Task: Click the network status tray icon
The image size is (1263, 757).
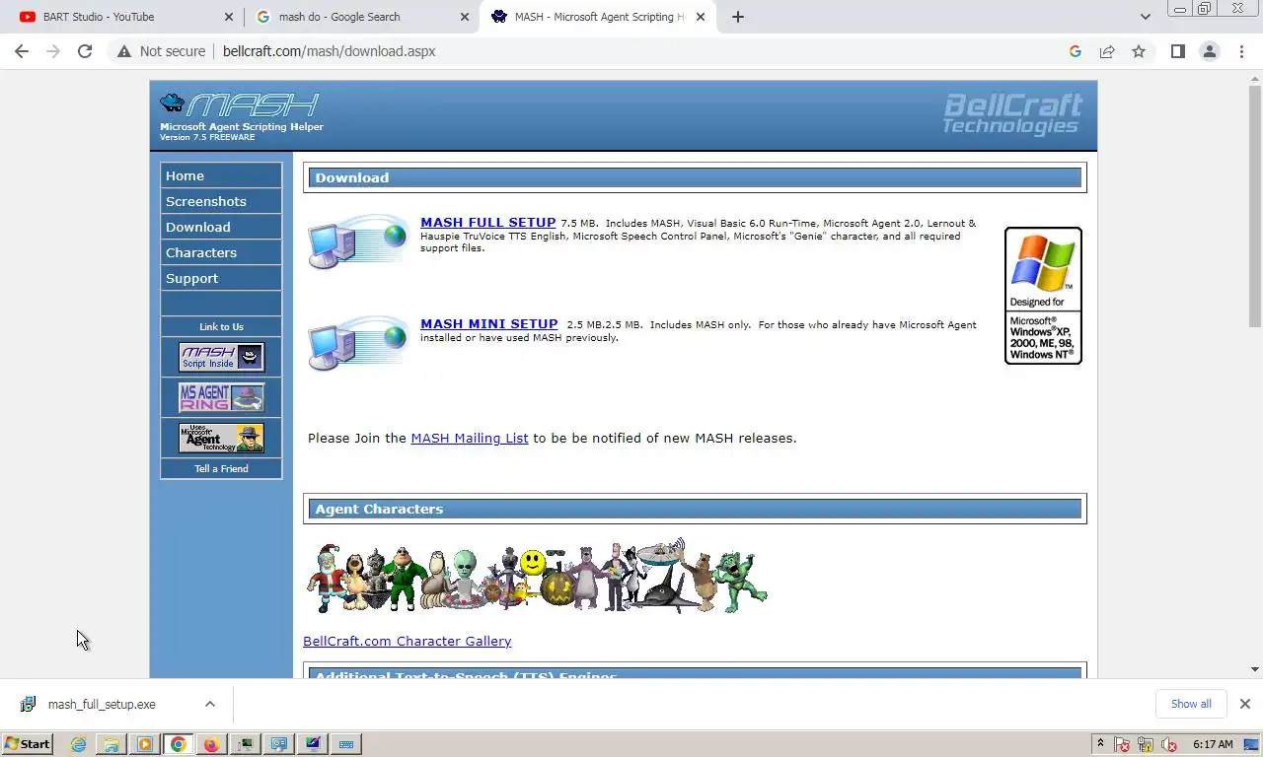Action: pyautogui.click(x=1146, y=744)
